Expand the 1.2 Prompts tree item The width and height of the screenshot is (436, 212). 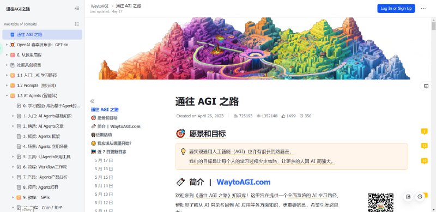click(x=7, y=85)
